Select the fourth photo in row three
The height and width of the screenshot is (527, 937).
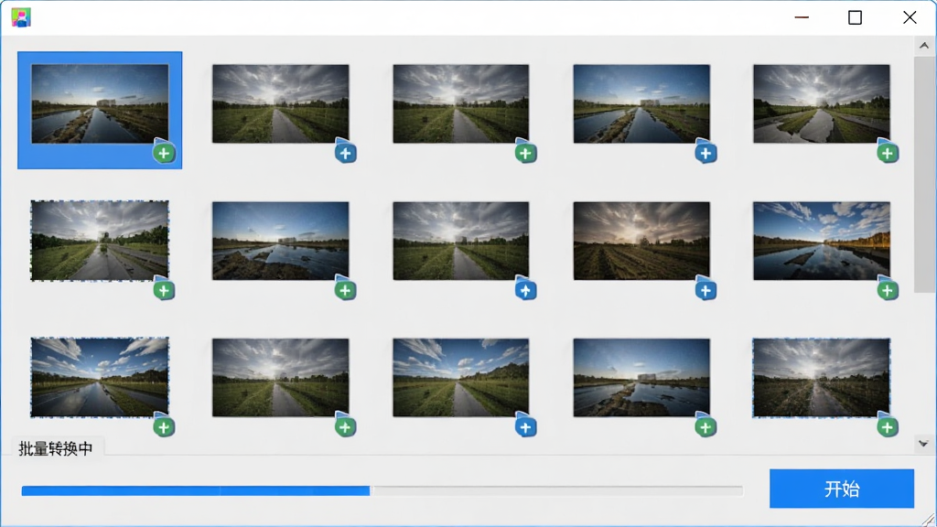click(x=641, y=378)
